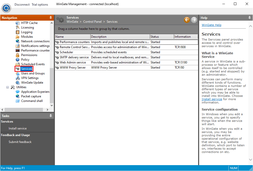Open the Disconnect menu item
The height and width of the screenshot is (171, 253).
[x=22, y=4]
